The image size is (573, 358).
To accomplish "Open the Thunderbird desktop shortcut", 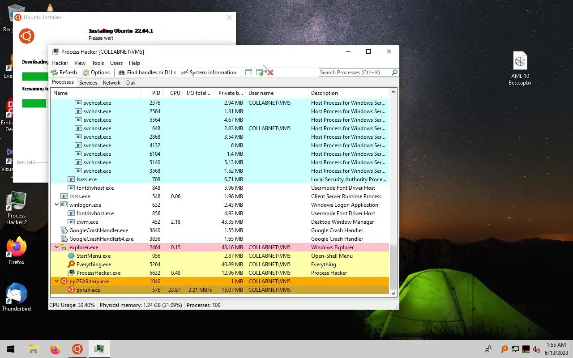I will (17, 298).
